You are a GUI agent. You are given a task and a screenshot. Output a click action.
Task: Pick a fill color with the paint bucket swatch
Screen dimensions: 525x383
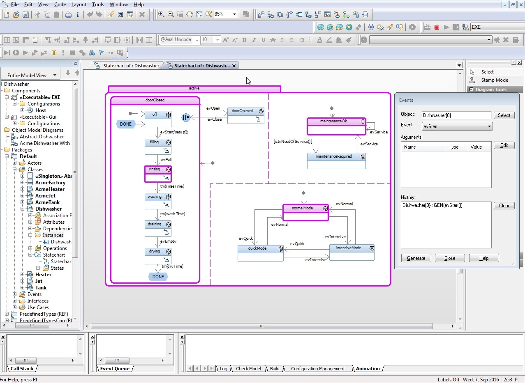coord(339,39)
